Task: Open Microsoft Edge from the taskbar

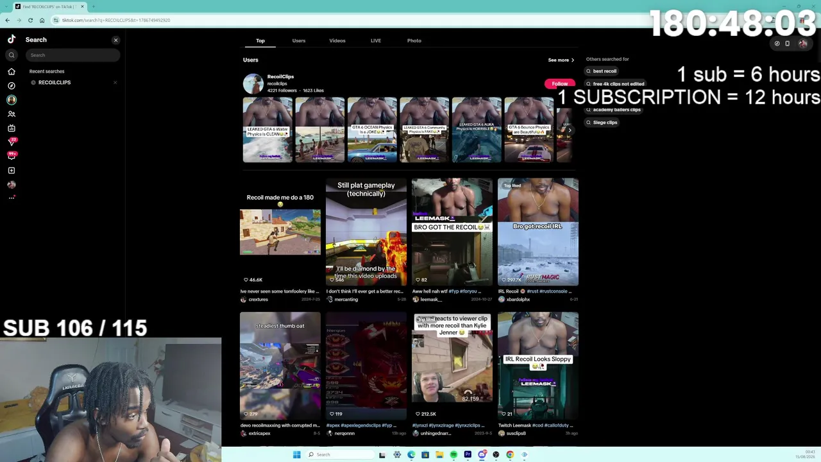Action: point(411,454)
